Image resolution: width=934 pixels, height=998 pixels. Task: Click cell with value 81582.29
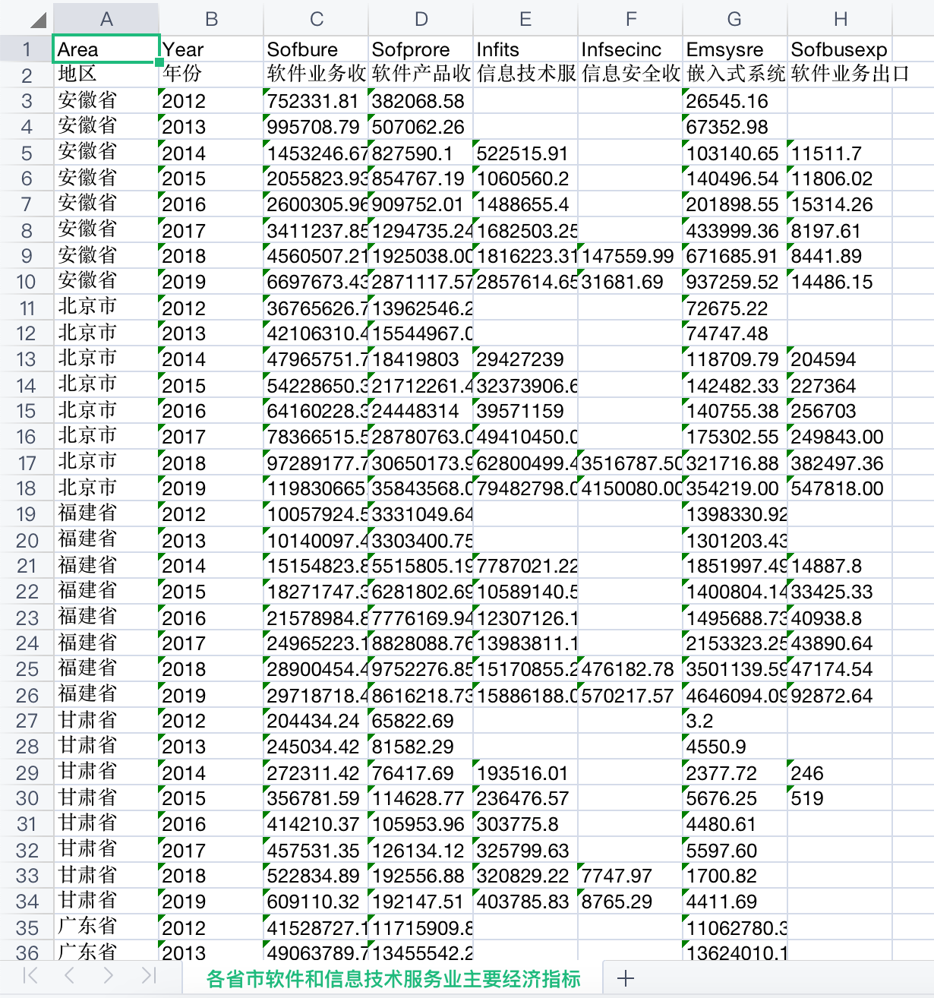(x=421, y=747)
